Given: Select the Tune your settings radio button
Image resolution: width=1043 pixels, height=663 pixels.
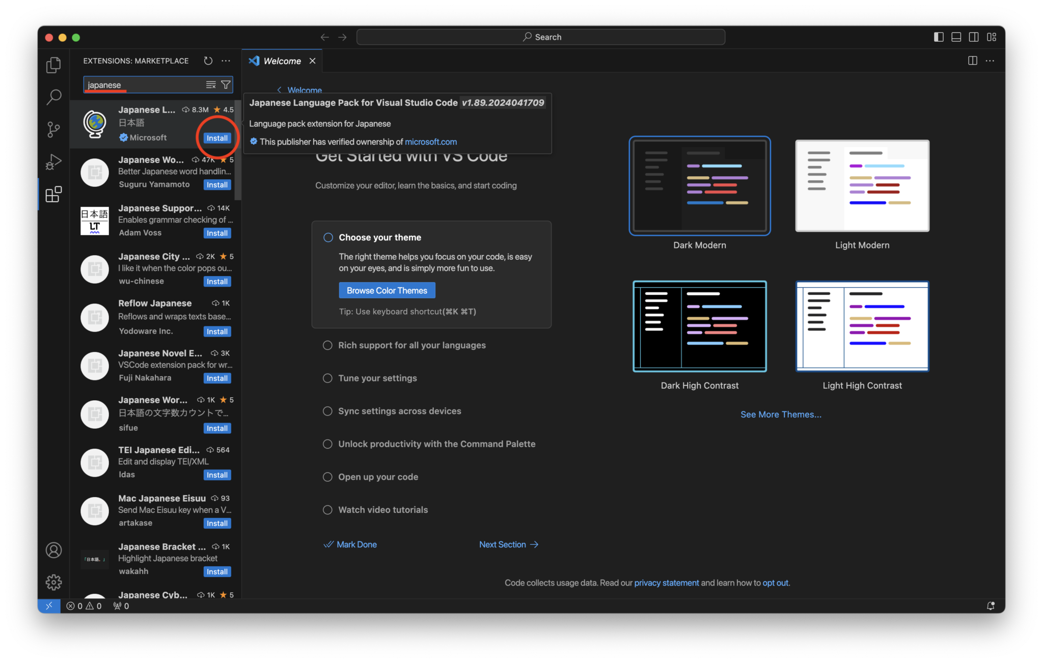Looking at the screenshot, I should coord(327,378).
